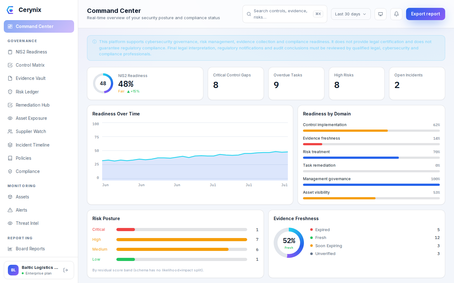Viewport: 454px width, 283px height.
Task: Click the Risk treatment progress bar
Action: pyautogui.click(x=371, y=158)
